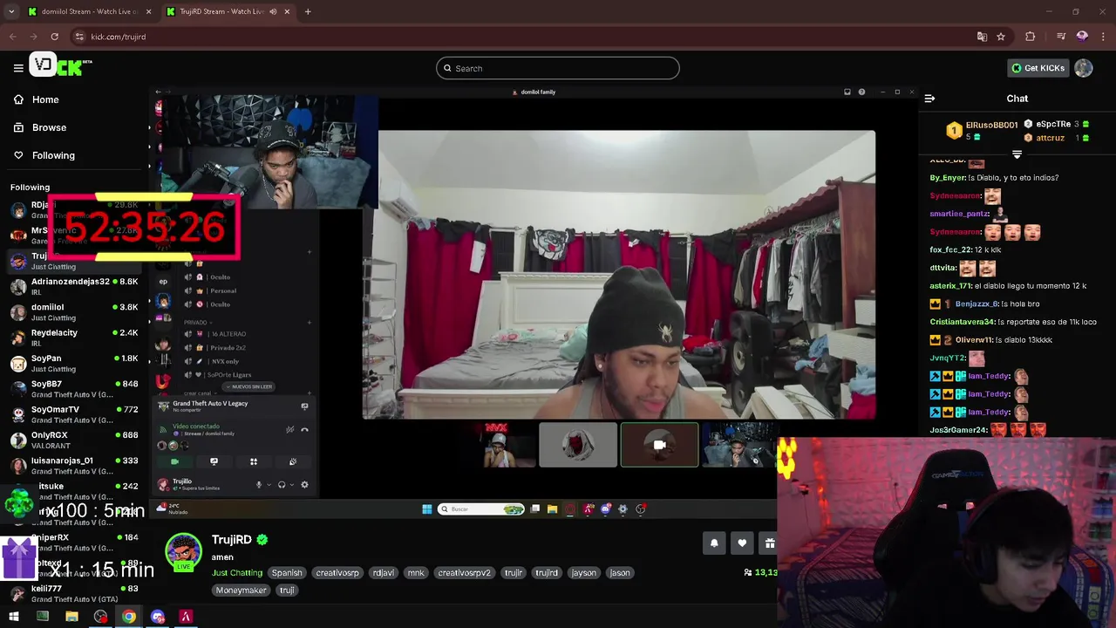1116x628 pixels.
Task: Click the 16 ALTERADO voice channel in the streamed Discord
Action: pyautogui.click(x=228, y=334)
